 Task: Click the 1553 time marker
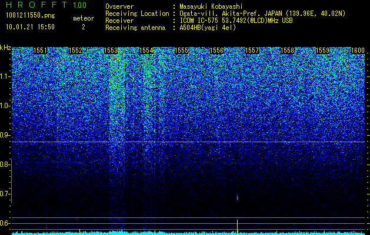tap(111, 51)
